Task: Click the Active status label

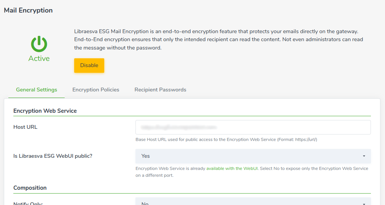Action: click(x=39, y=59)
